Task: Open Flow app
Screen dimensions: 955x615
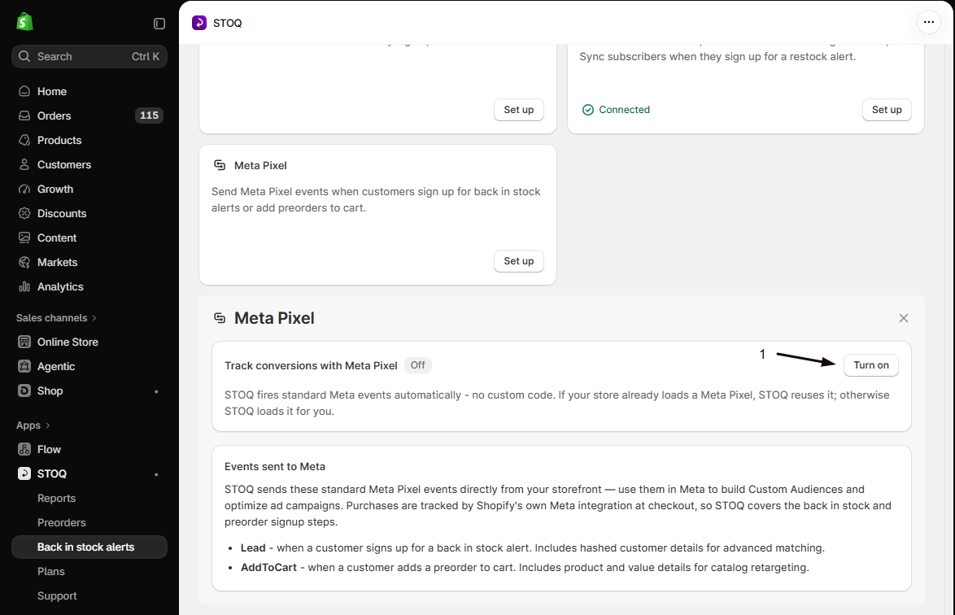Action: [x=89, y=449]
